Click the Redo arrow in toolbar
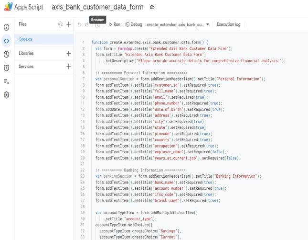Viewport: 308px width, 240px height. pos(86,24)
